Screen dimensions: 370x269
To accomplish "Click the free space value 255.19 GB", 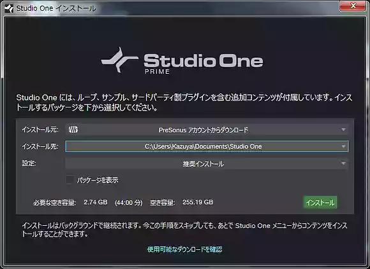I will point(198,202).
